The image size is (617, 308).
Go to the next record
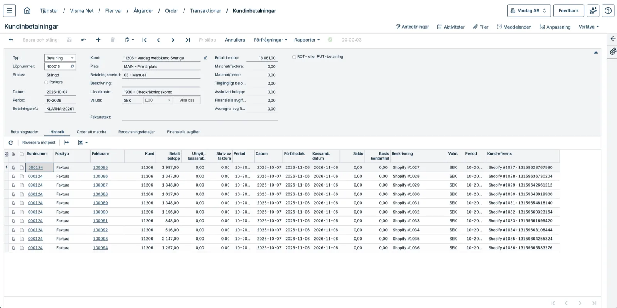tap(173, 40)
